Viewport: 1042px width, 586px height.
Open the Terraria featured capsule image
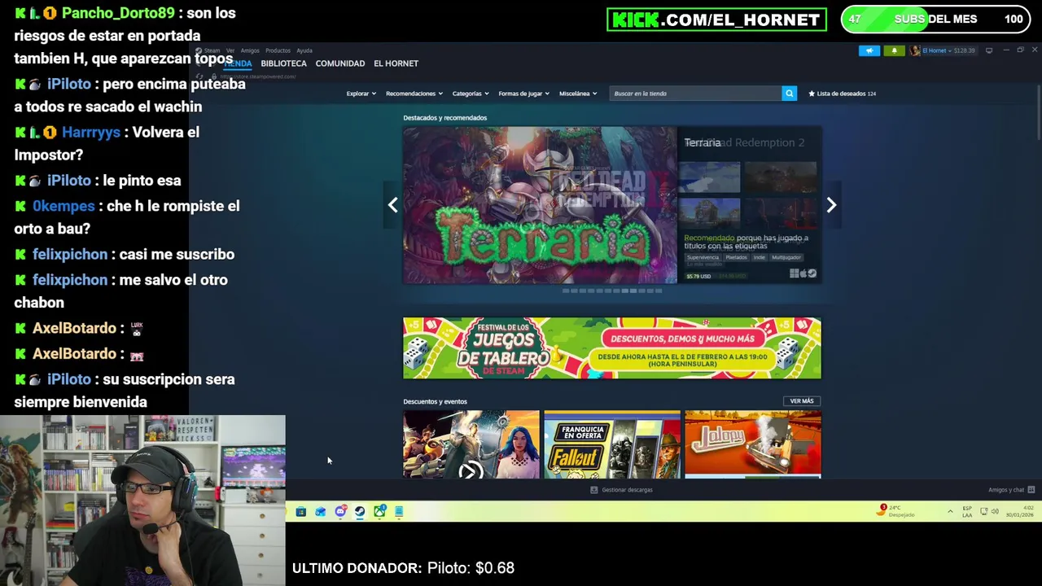[540, 205]
